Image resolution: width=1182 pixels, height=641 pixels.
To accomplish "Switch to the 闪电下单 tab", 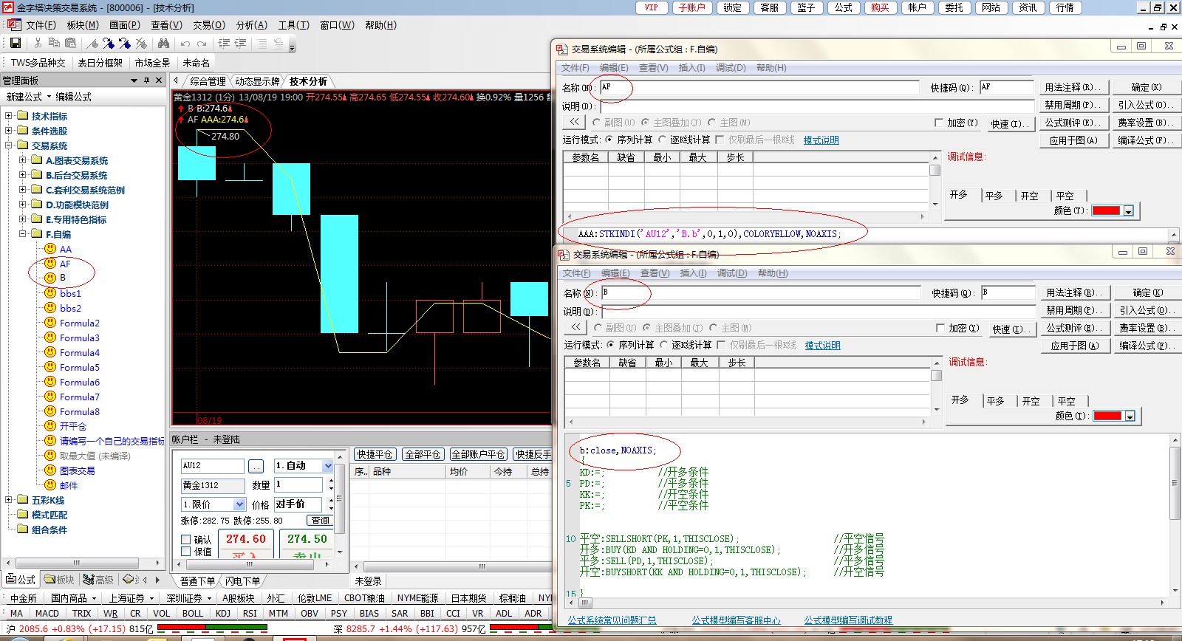I will 243,581.
